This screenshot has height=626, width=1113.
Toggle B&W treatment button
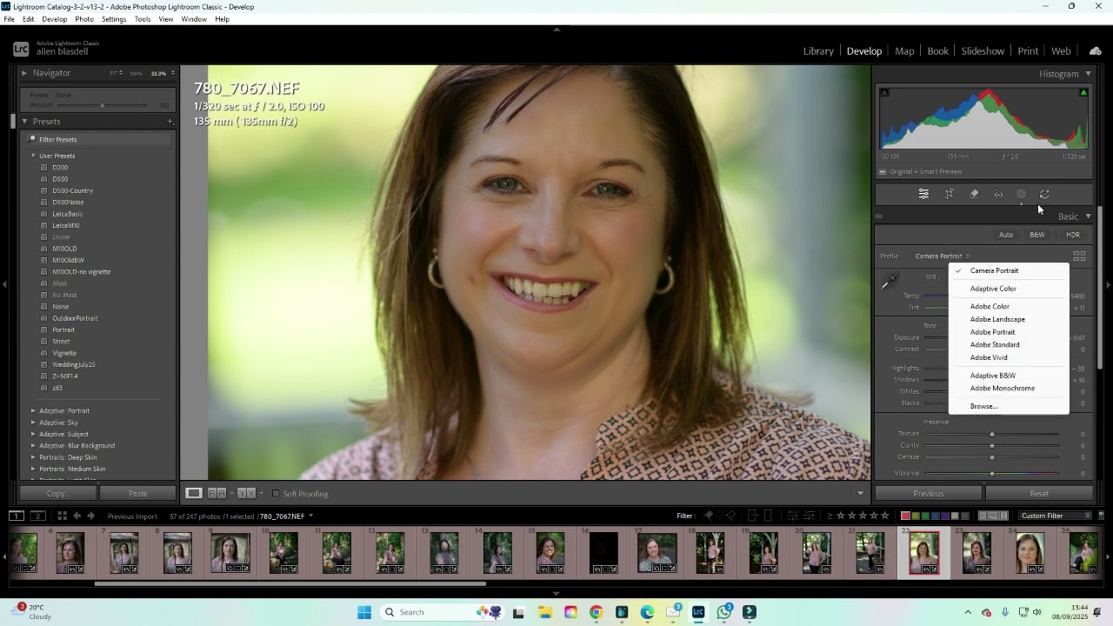click(x=1037, y=235)
